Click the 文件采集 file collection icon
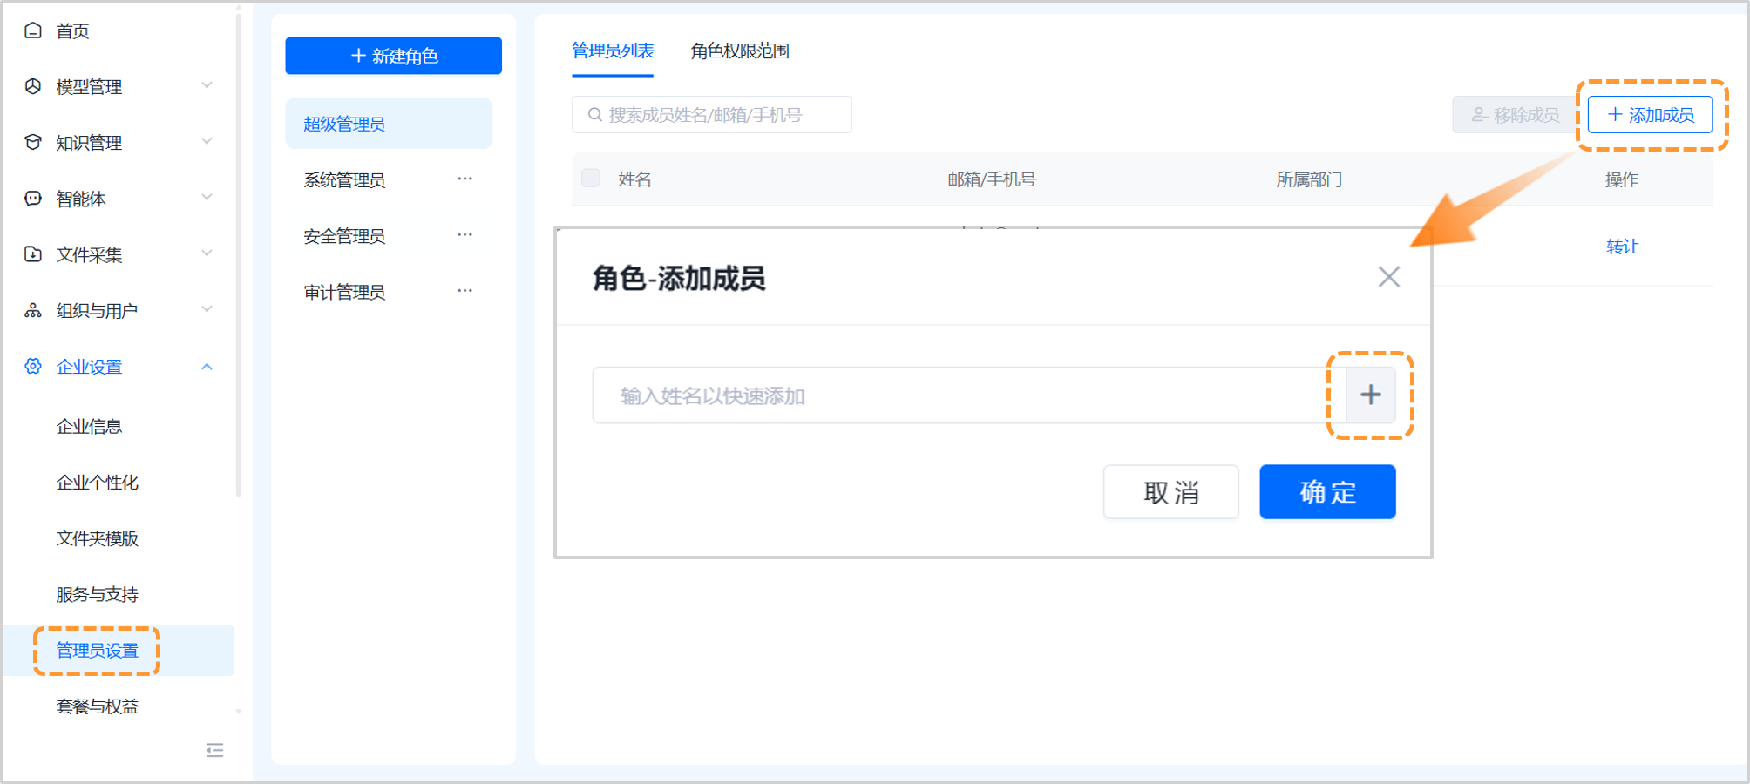 coord(32,253)
